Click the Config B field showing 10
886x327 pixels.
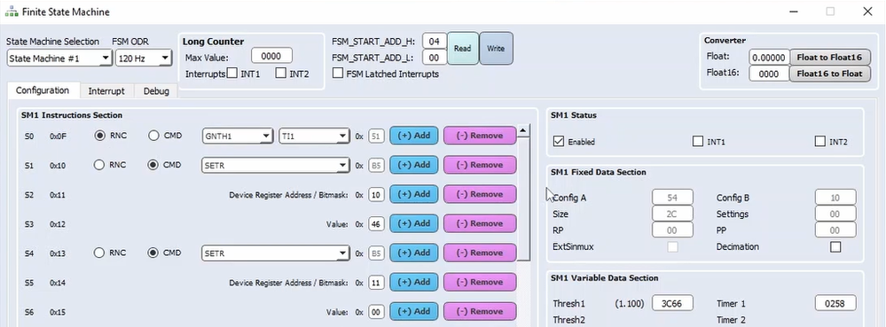pos(835,198)
